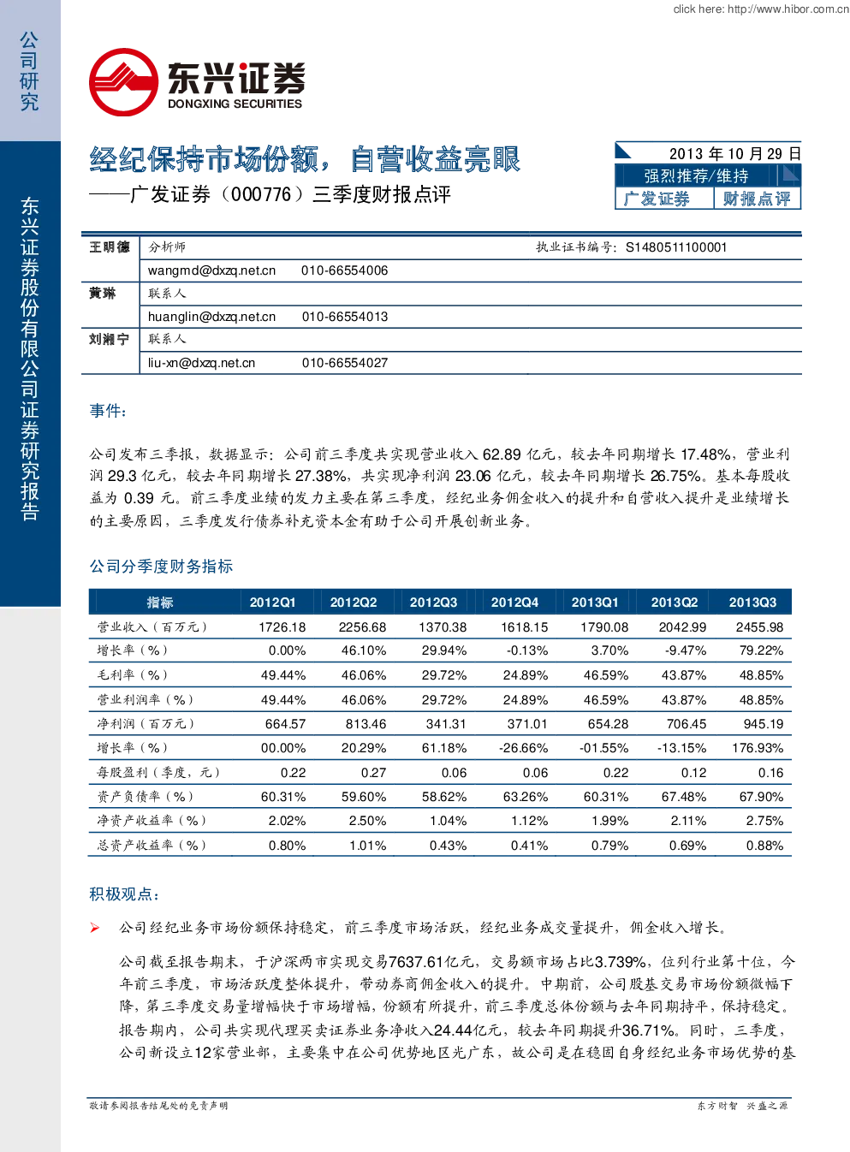
Task: Click the 公司分季度财务指标 heading
Action: pos(161,567)
